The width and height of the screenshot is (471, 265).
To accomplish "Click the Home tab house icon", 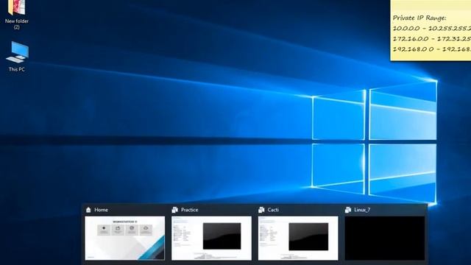I will pos(88,210).
